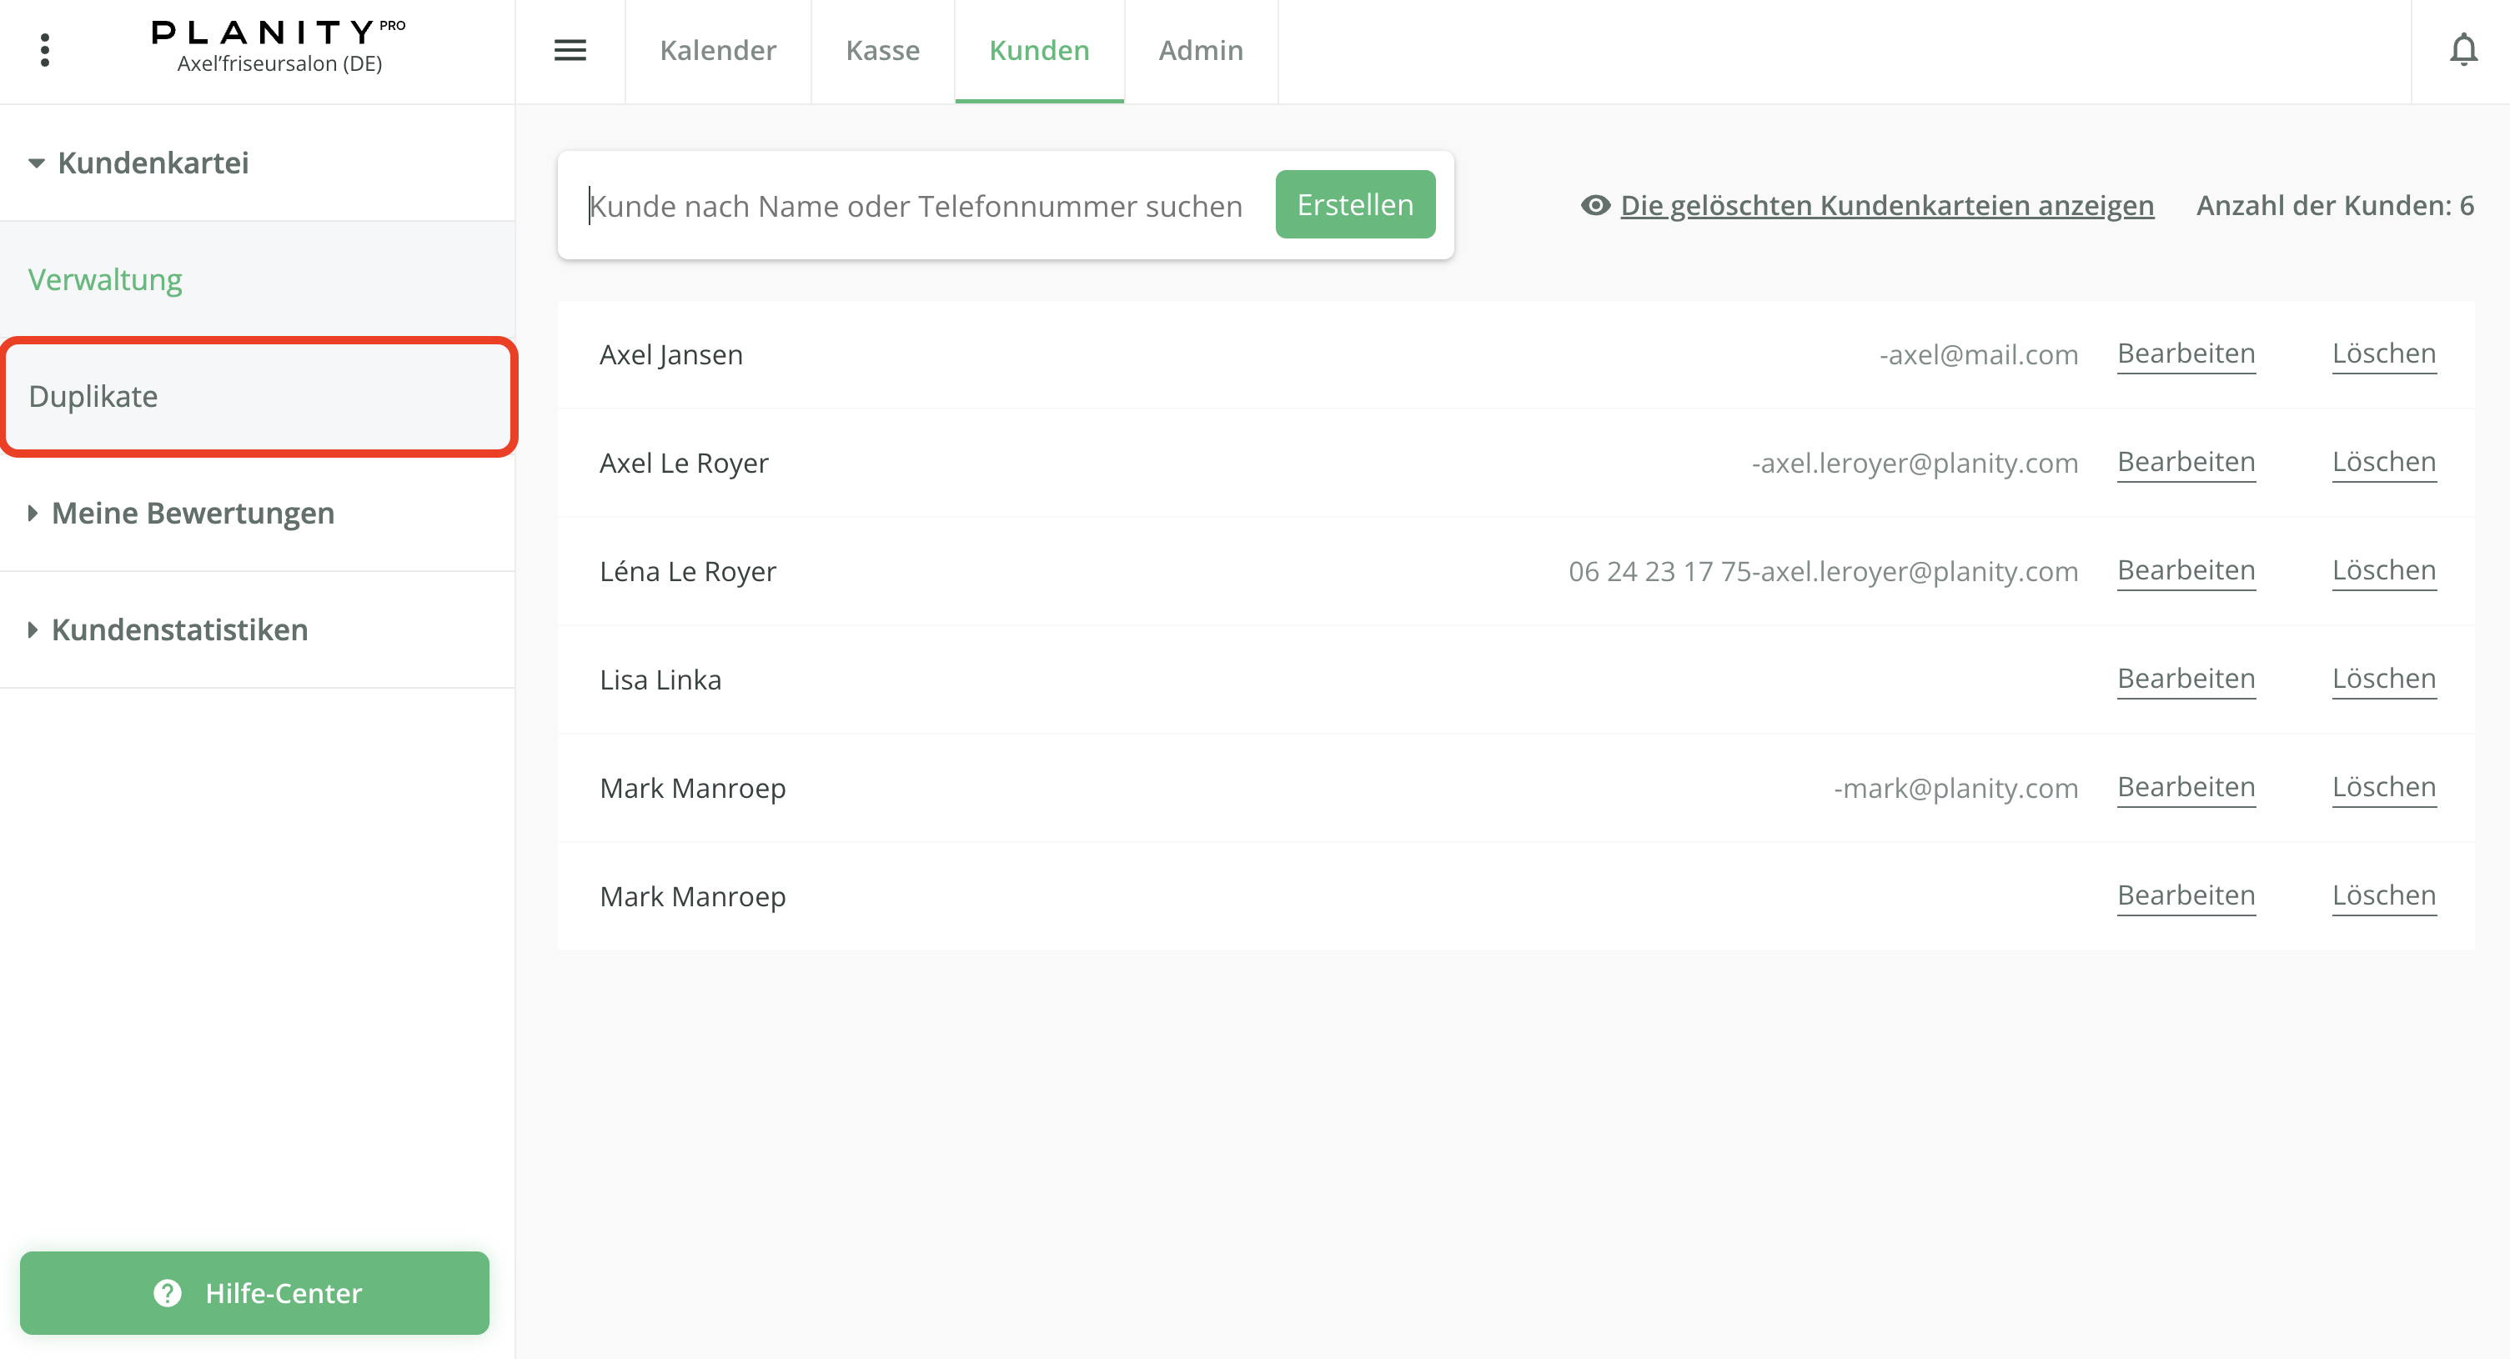Screen dimensions: 2510x1359
Task: Delete Lisa Linka via Löschen
Action: click(2383, 678)
